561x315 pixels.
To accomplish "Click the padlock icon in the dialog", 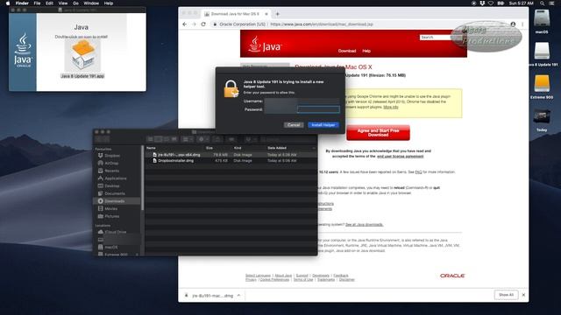I will pos(231,89).
